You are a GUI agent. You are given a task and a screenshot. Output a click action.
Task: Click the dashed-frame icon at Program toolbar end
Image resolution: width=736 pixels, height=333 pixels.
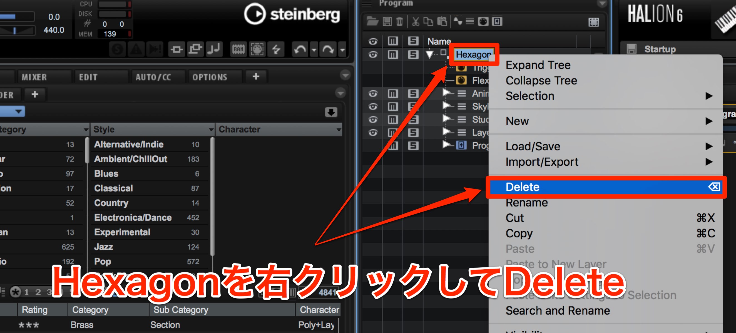(x=593, y=22)
